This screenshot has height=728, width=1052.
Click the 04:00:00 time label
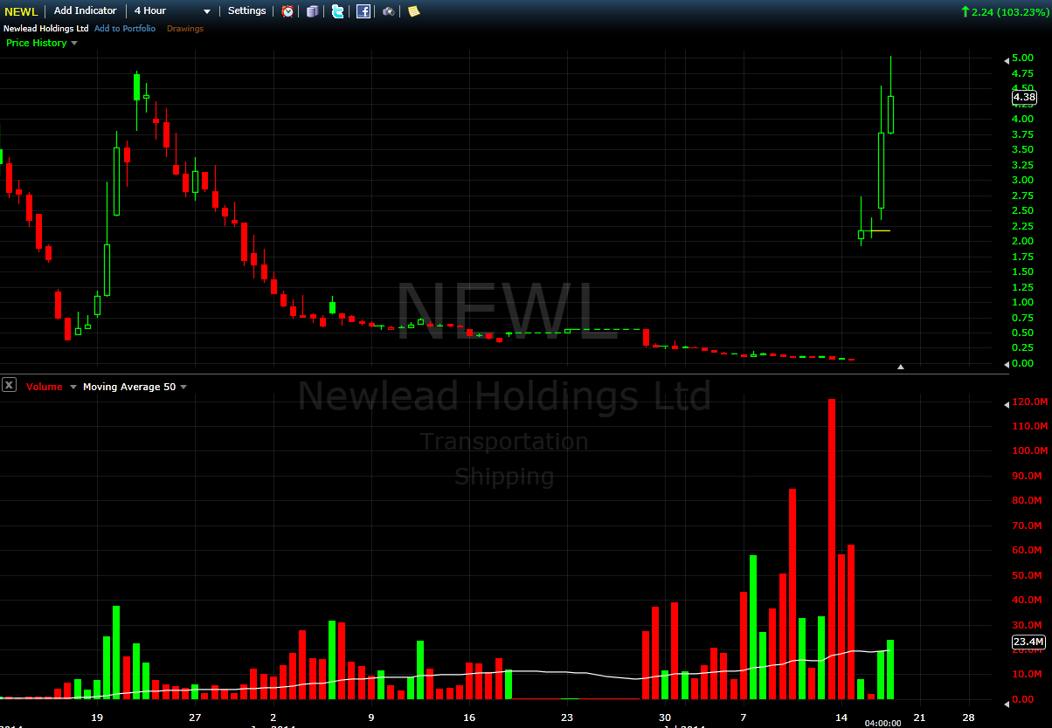(x=882, y=724)
